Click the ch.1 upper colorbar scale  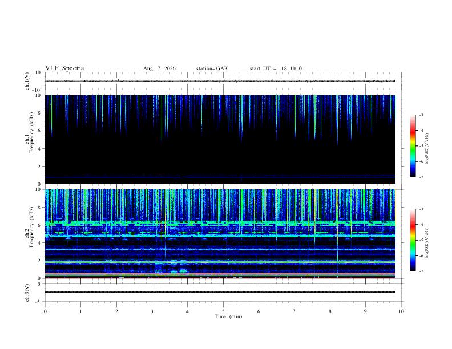coord(413,146)
